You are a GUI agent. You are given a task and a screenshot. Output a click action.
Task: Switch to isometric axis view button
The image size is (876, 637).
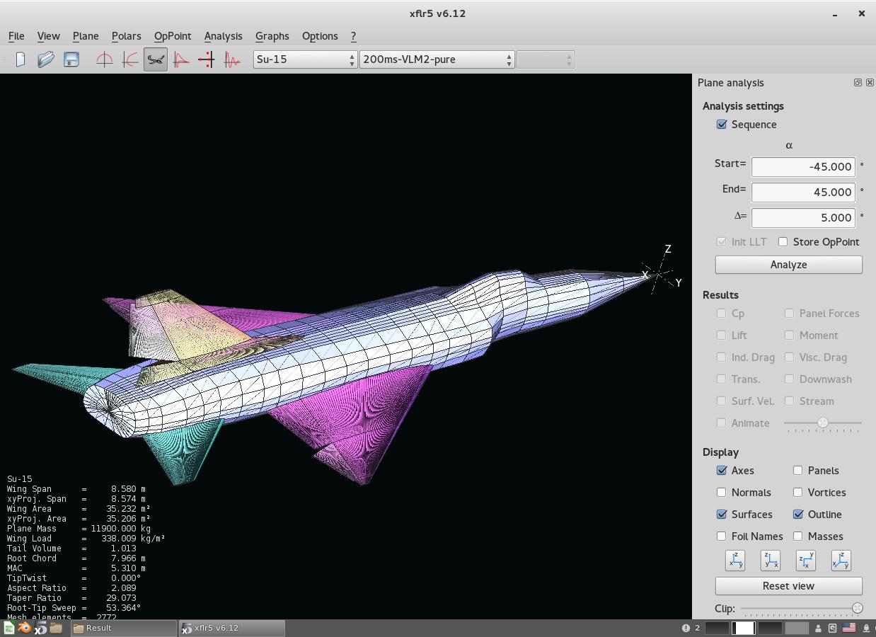(841, 561)
